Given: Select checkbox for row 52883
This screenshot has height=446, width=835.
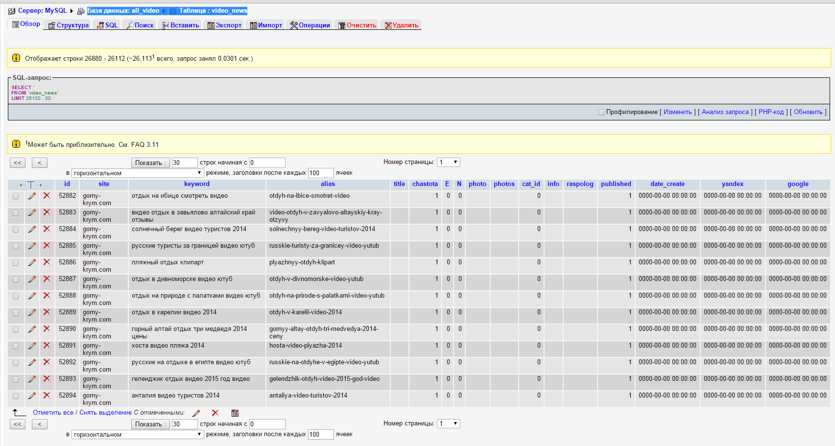Looking at the screenshot, I should point(16,213).
